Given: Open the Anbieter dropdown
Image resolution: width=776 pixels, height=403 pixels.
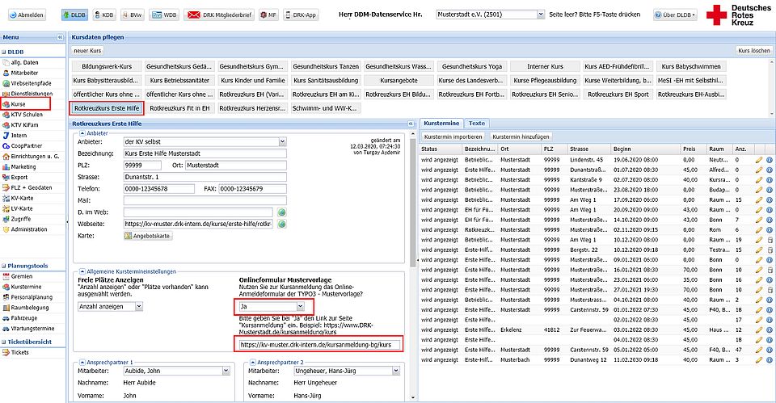Looking at the screenshot, I should click(x=281, y=141).
